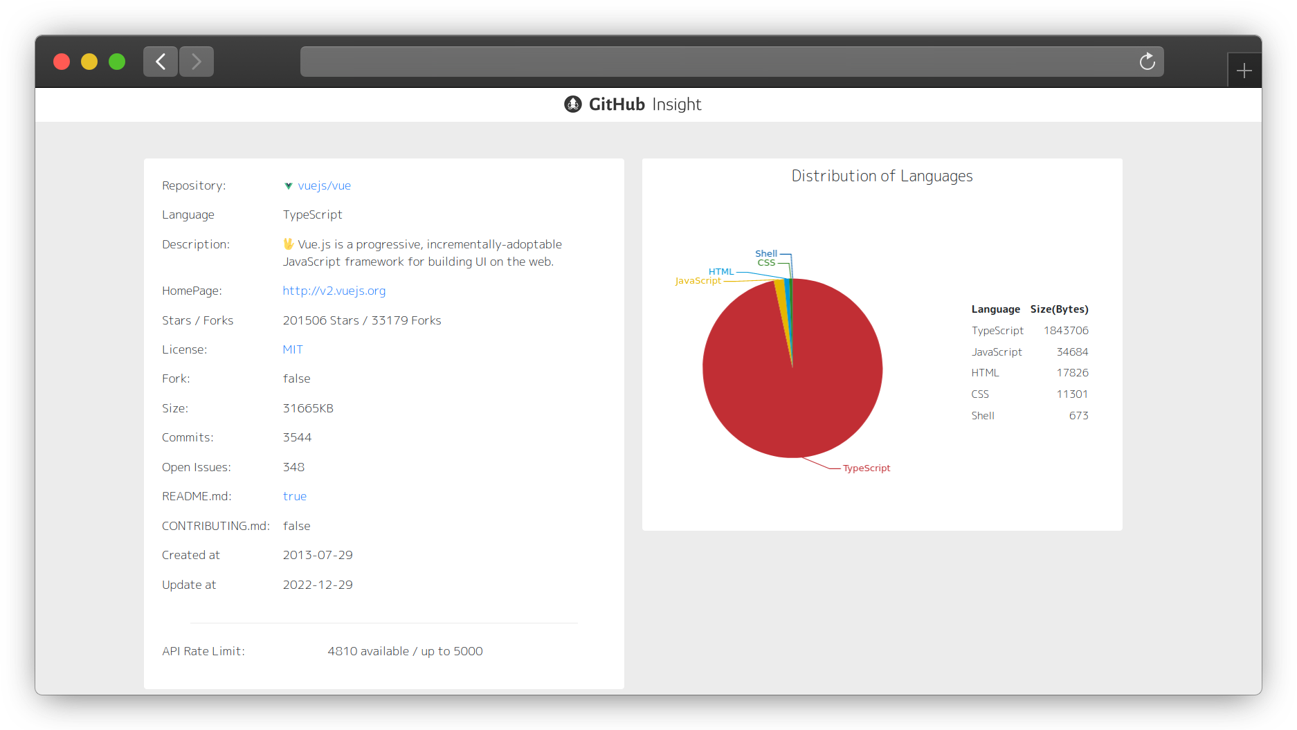Click the 201506 Stars / 33179 Forks value
The width and height of the screenshot is (1297, 730).
(x=362, y=320)
